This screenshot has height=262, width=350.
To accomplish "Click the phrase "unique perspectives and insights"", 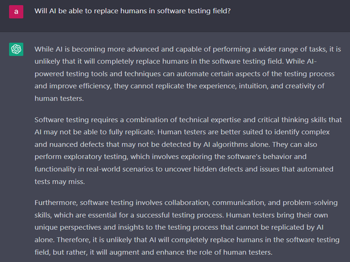I will pyautogui.click(x=89, y=227).
